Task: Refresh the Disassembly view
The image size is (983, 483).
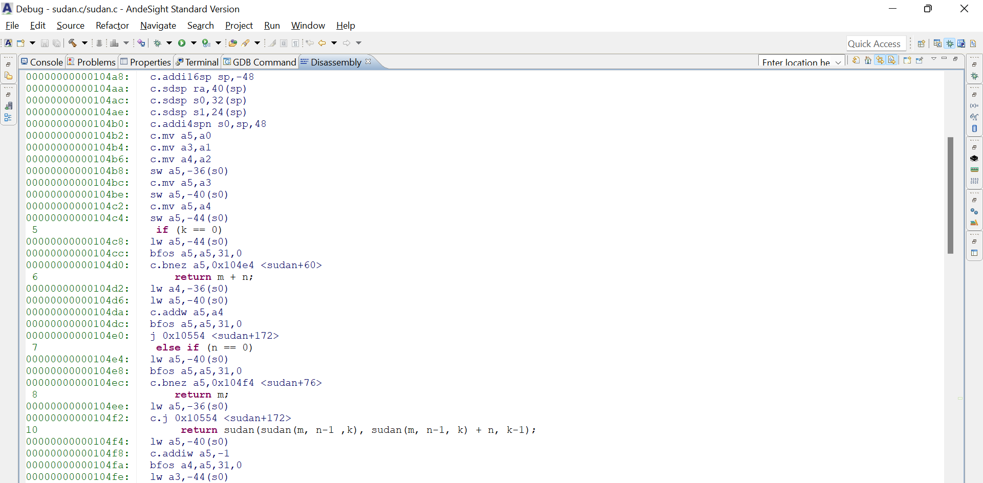Action: tap(856, 60)
